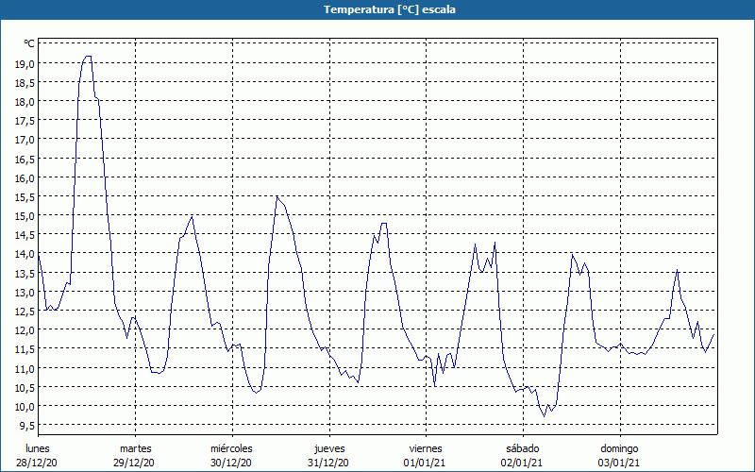Click the 30/12/20 date label
This screenshot has width=755, height=472.
tap(231, 463)
